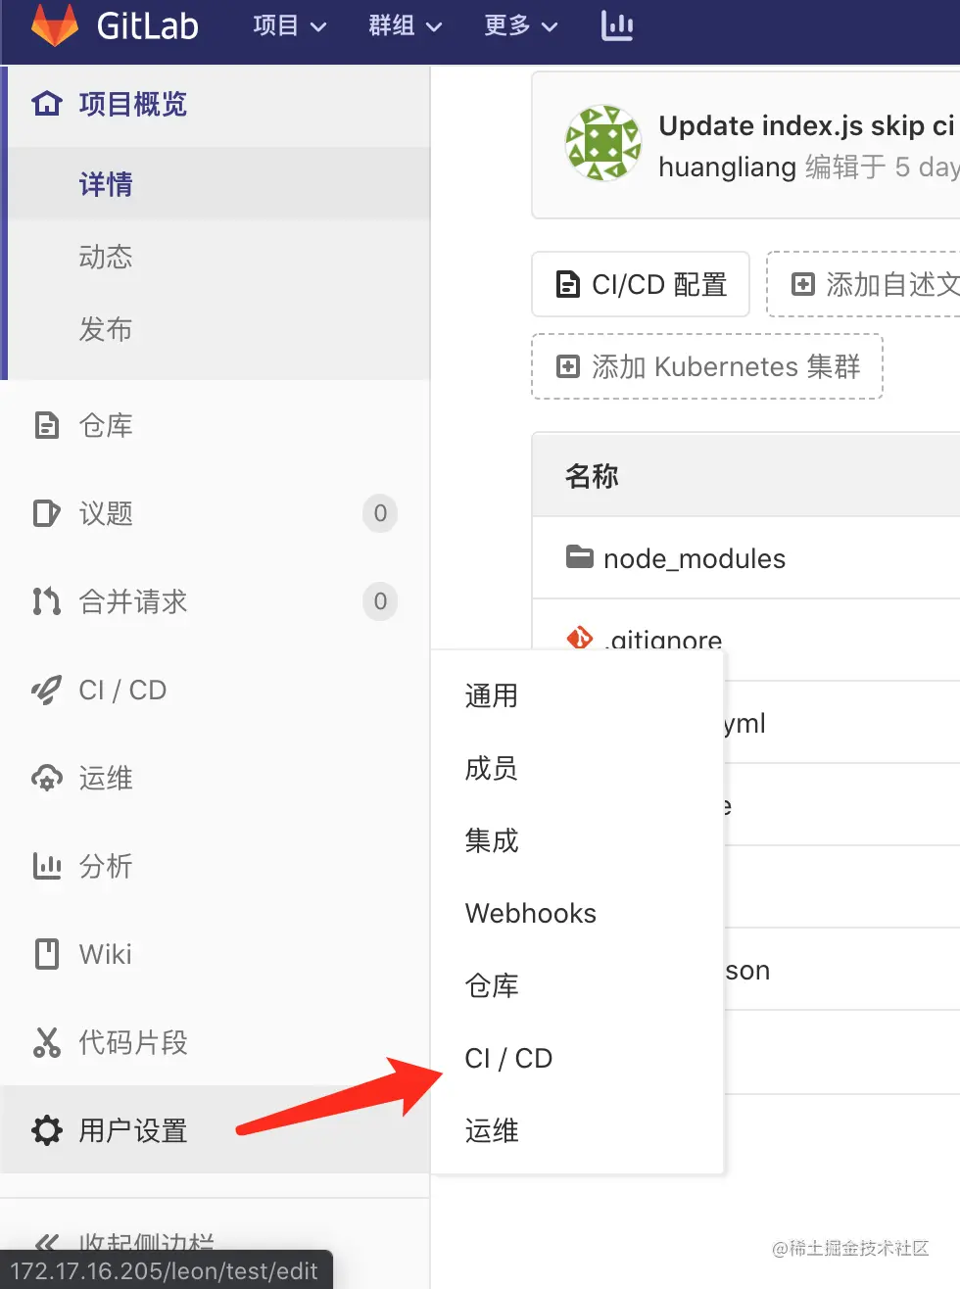Viewport: 960px width, 1289px height.
Task: Click 添加 Kubernetes 集群 button
Action: [707, 366]
